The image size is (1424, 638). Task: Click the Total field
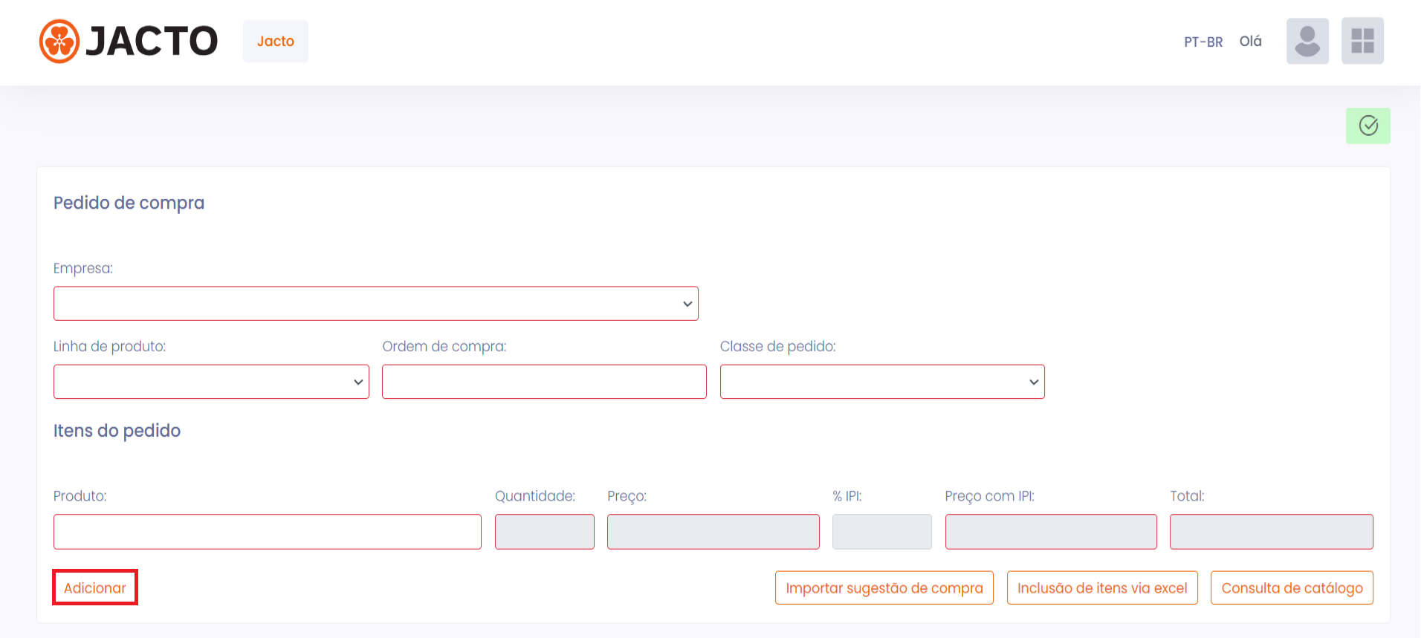coord(1272,532)
